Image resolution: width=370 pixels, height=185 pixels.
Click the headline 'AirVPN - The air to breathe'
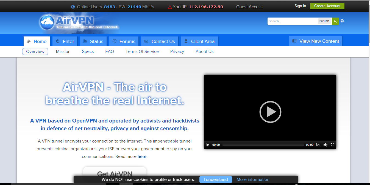coord(115,94)
